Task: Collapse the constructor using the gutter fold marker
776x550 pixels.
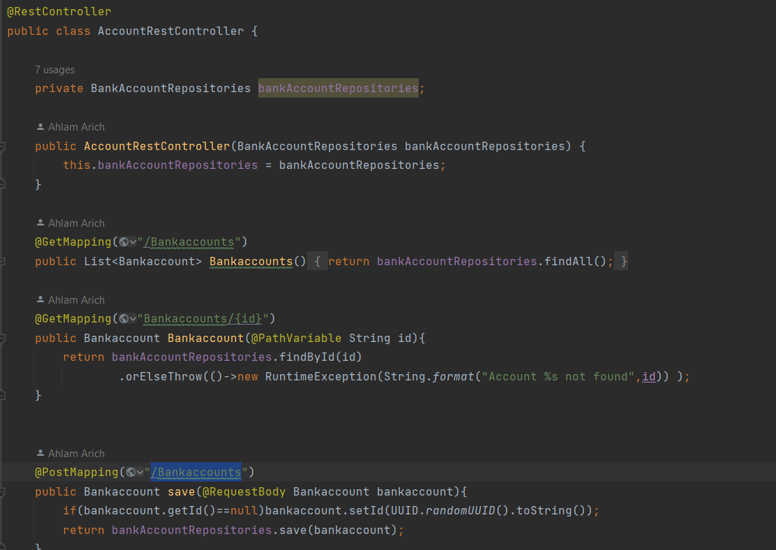Action: click(x=3, y=147)
